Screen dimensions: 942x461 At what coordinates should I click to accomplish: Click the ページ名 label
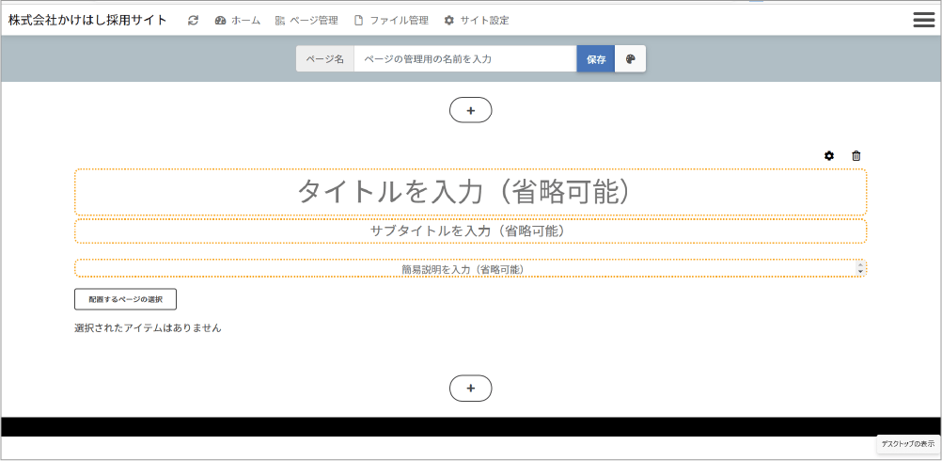[325, 59]
